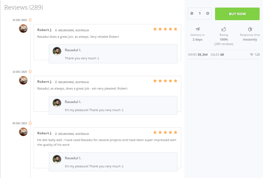Screen dimensions: 263x178
Task: Click the Reviews (289) heading
Action: point(24,8)
